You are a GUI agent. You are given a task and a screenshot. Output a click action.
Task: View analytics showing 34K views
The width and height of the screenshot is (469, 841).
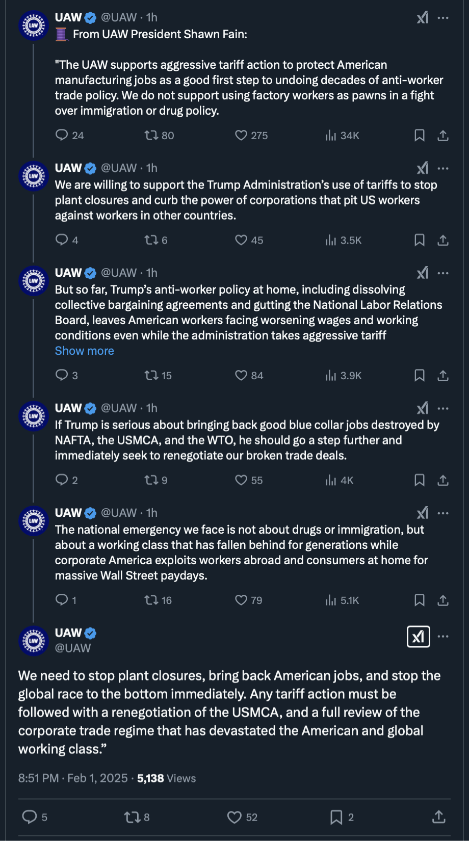[342, 136]
